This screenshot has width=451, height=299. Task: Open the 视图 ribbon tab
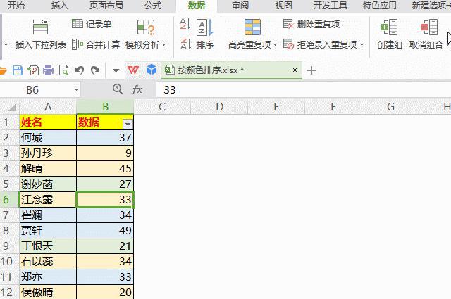283,5
